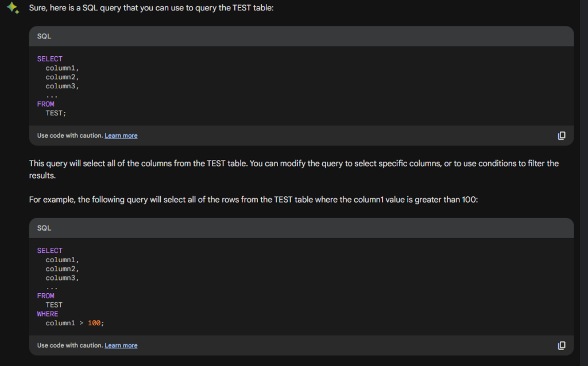Image resolution: width=588 pixels, height=366 pixels.
Task: Open Learn more link under WHERE query block
Action: pyautogui.click(x=121, y=345)
